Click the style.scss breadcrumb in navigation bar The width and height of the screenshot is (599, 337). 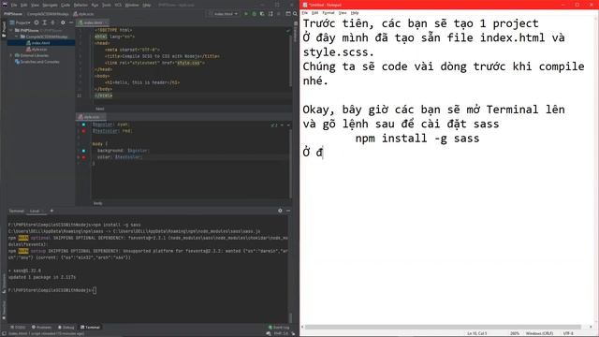pos(83,14)
